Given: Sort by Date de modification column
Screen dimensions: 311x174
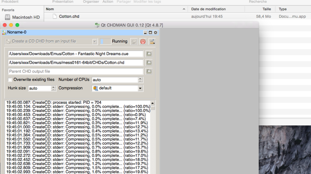Looking at the screenshot, I should coord(209,9).
